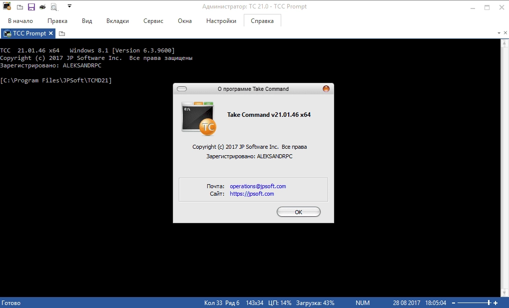Open the Настройки menu
Screen dimensions: 509x308
(x=221, y=21)
